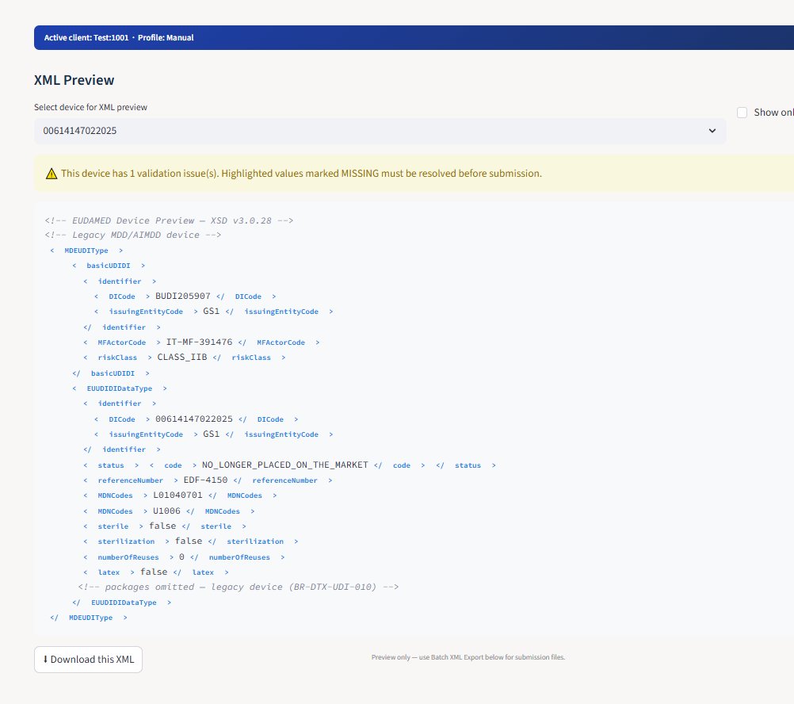Click the dropdown chevron next to 00614147022025
This screenshot has height=704, width=794.
tap(712, 130)
